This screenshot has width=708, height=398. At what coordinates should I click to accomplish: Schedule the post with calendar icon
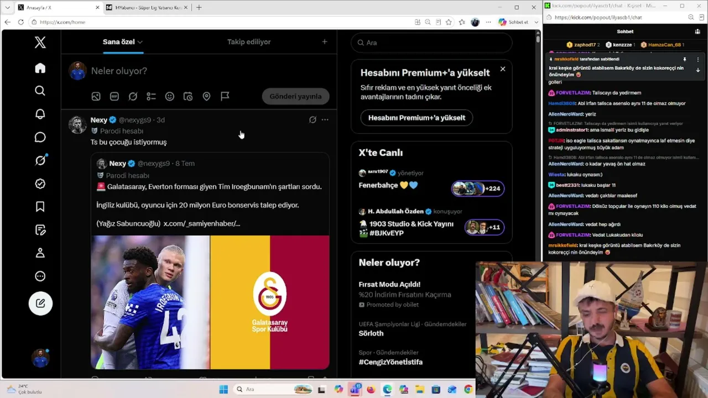188,96
